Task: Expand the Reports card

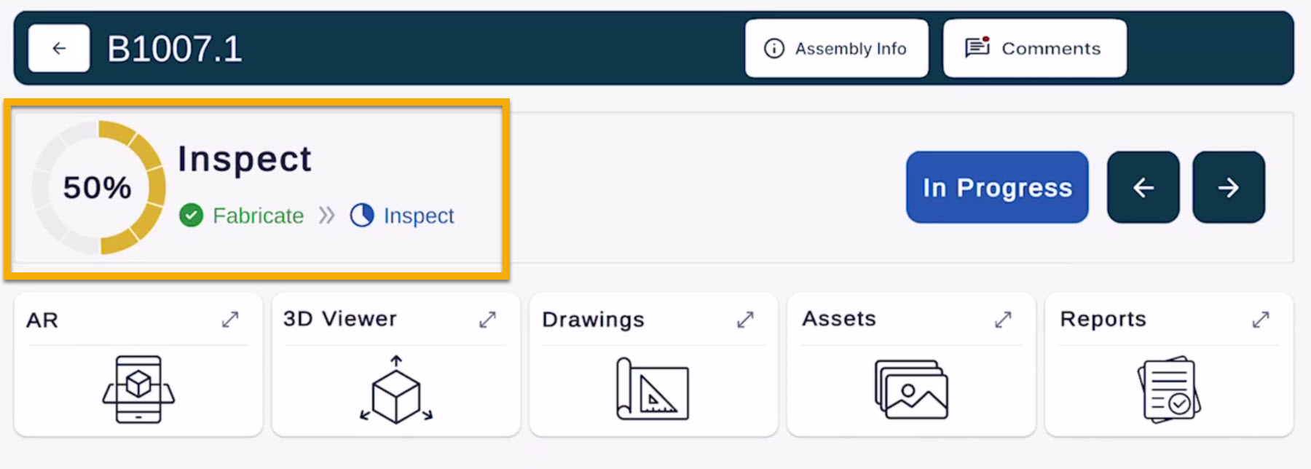Action: click(1261, 320)
